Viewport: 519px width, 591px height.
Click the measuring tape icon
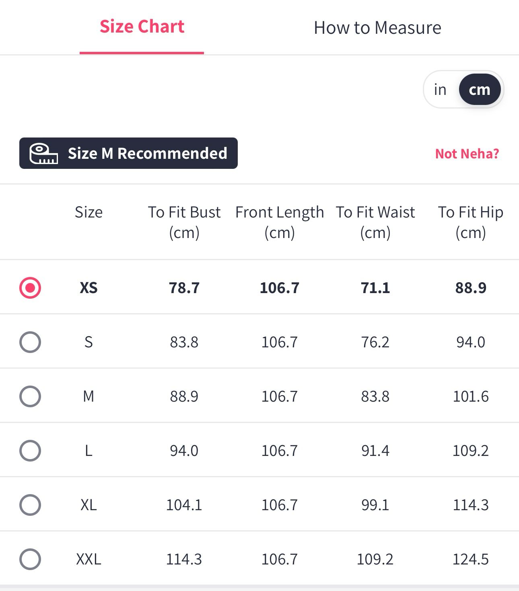coord(43,154)
